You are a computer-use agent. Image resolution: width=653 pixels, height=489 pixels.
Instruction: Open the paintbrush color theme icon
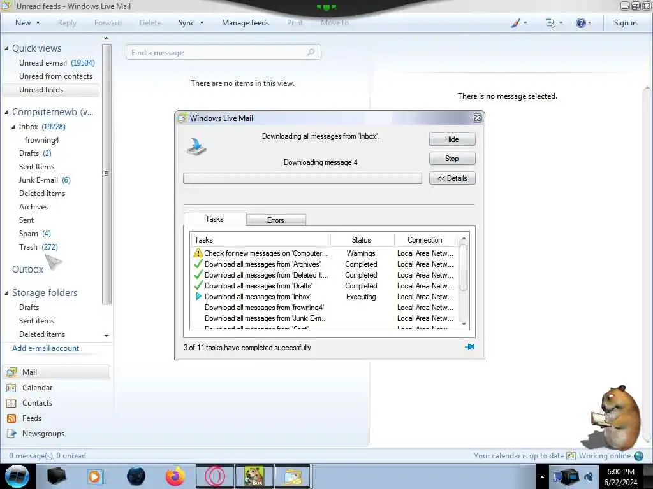515,24
